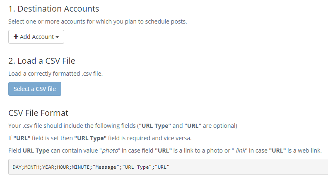328x177 pixels.
Task: Click the 'Load a correctly formatted .csv file' text
Action: point(55,74)
